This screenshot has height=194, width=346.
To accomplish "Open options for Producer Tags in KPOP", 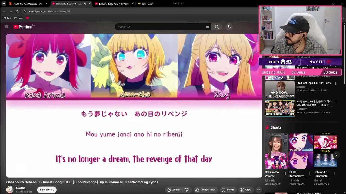I will (x=336, y=84).
